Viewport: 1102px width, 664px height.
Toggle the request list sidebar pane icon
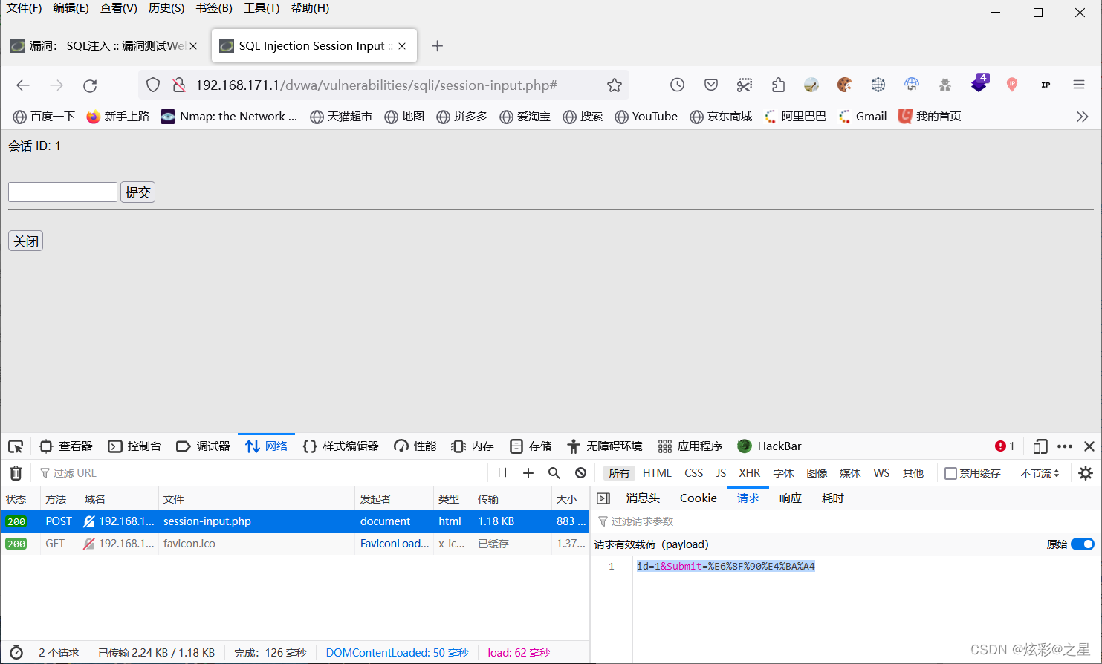pyautogui.click(x=603, y=498)
